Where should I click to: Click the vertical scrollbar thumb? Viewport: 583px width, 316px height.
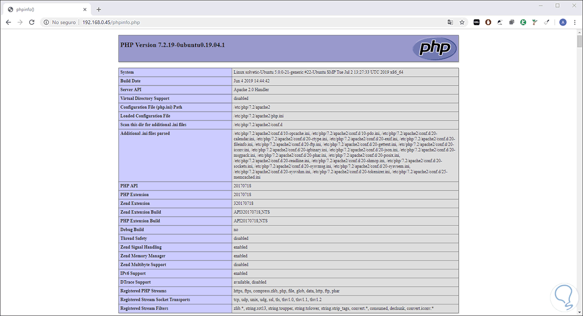click(579, 41)
